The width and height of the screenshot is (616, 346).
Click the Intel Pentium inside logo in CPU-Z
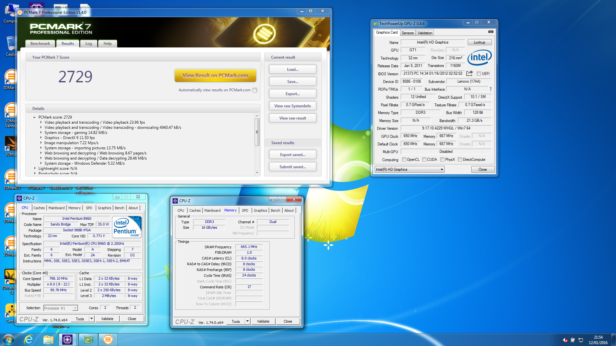tap(127, 227)
